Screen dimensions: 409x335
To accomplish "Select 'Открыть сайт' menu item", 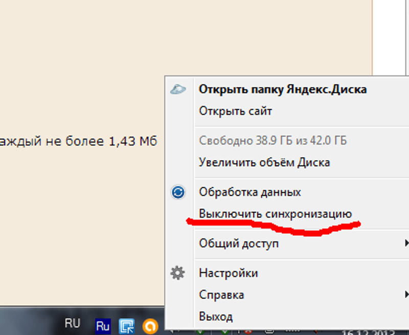I will (x=235, y=111).
